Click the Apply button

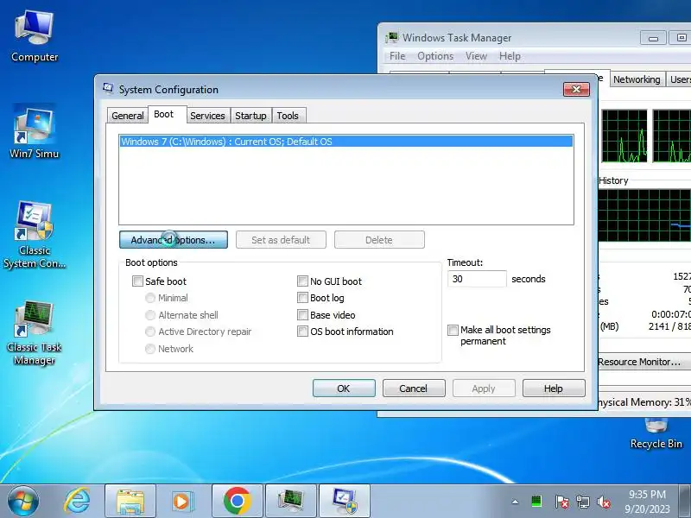pyautogui.click(x=484, y=388)
